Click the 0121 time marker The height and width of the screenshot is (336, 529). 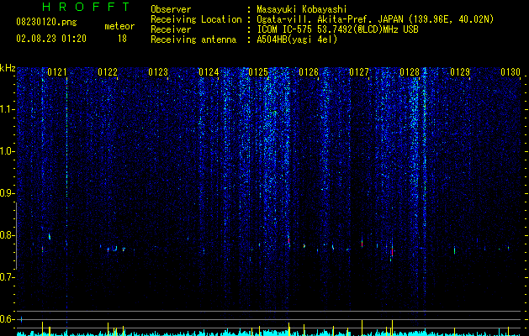click(57, 72)
